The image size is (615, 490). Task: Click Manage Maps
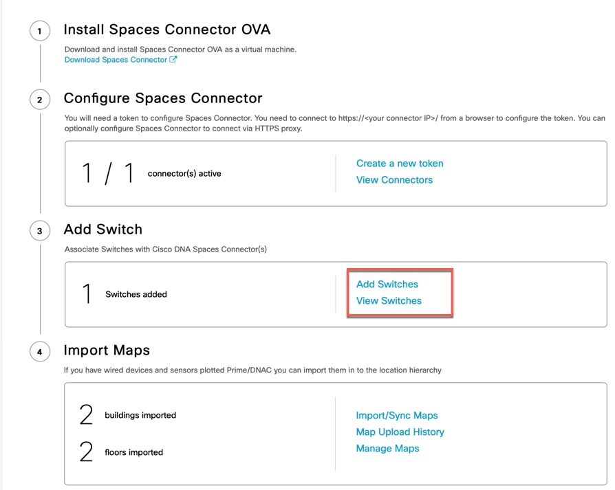point(389,448)
